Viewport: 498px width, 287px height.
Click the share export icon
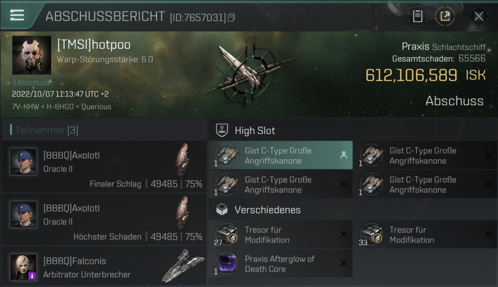(445, 16)
